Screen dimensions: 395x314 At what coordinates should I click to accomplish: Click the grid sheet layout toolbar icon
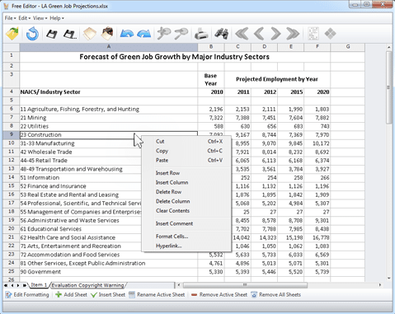point(313,34)
